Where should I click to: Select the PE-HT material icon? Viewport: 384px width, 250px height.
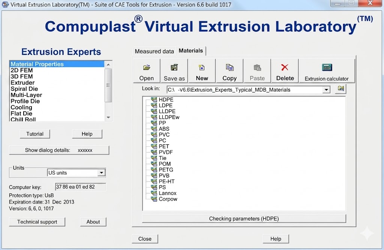[x=154, y=182]
